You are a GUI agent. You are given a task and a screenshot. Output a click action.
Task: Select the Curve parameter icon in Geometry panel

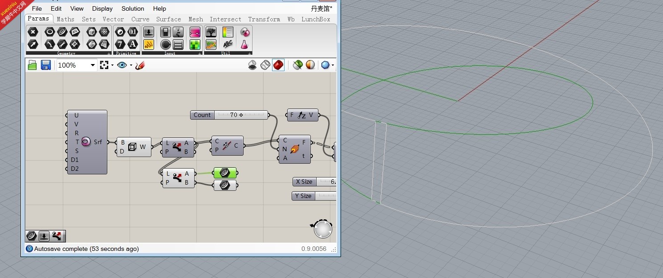point(62,32)
